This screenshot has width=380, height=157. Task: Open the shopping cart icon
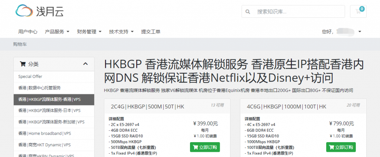click(358, 12)
